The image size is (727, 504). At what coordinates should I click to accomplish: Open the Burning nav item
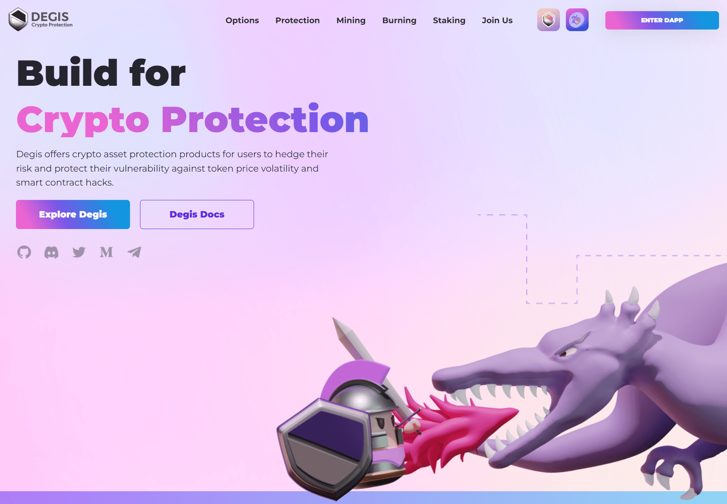click(399, 20)
